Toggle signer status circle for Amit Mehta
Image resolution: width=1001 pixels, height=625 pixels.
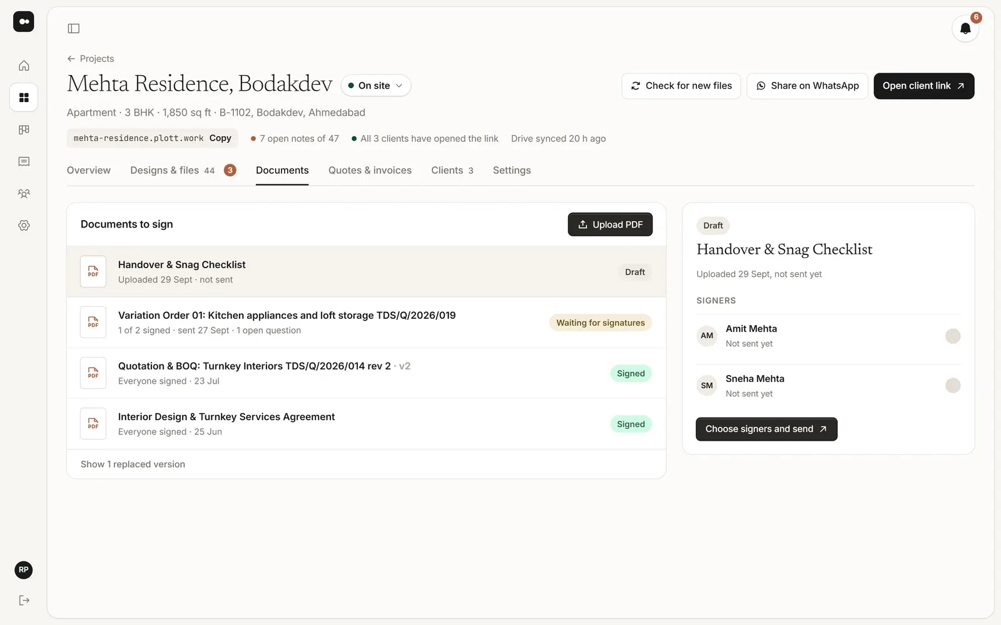pos(953,336)
